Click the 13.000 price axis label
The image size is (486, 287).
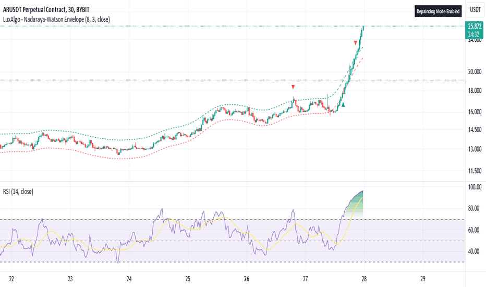(475, 149)
